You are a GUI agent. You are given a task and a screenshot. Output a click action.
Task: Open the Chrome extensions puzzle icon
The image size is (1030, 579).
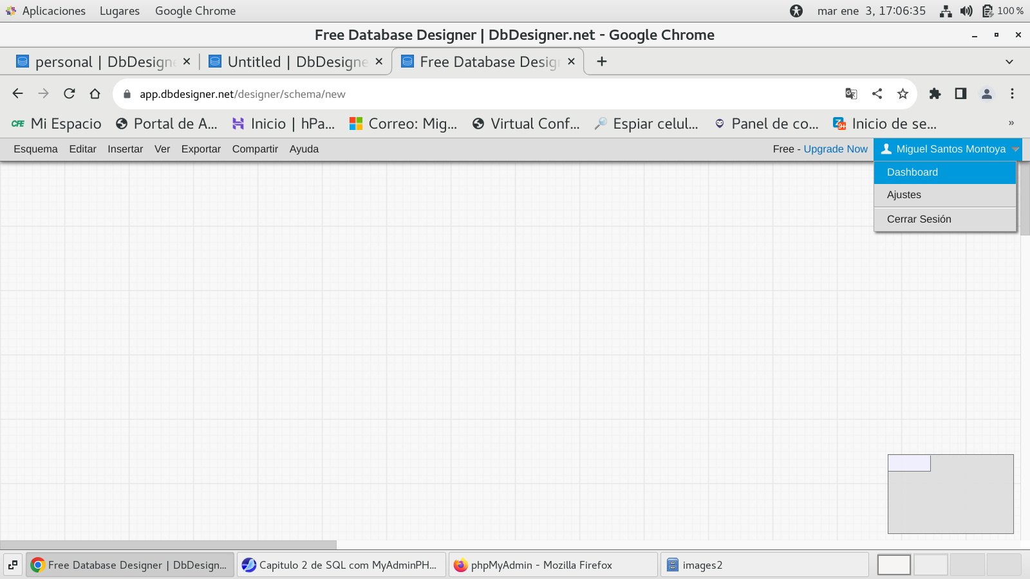[x=935, y=94]
